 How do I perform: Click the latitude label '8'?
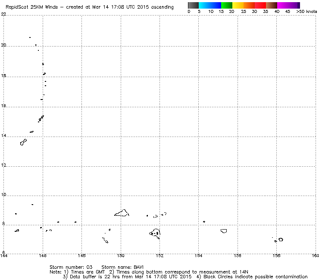click(3, 224)
